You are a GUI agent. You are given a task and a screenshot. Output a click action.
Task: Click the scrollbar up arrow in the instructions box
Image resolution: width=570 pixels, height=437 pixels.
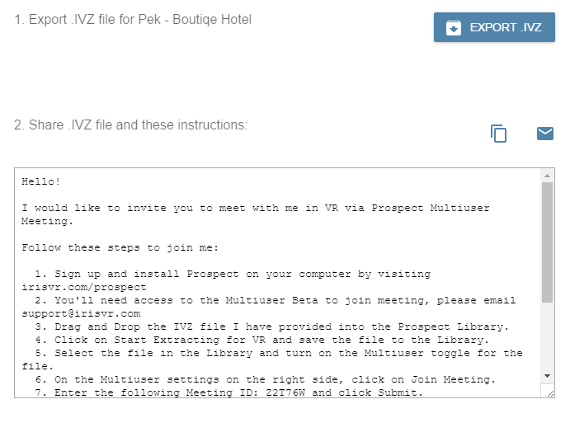point(547,176)
